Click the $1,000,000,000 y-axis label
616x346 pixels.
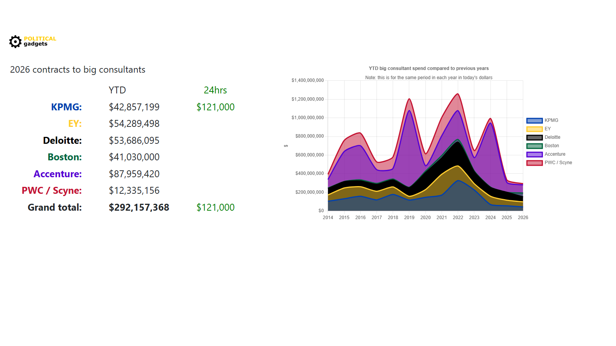tap(308, 118)
